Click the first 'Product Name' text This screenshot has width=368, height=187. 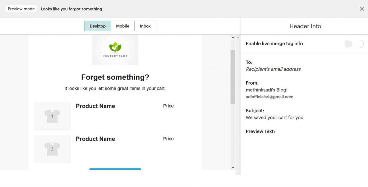(95, 106)
